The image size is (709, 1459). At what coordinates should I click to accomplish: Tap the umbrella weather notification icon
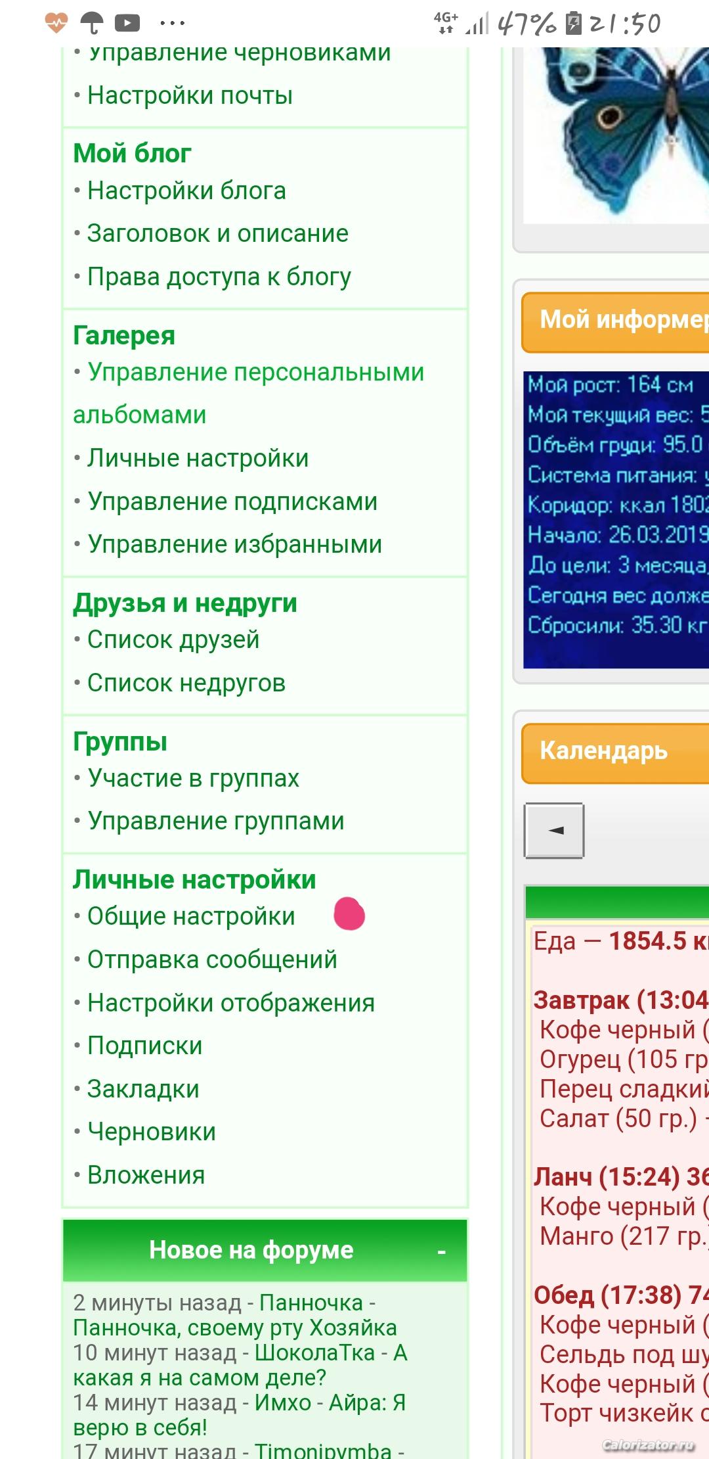pos(92,24)
